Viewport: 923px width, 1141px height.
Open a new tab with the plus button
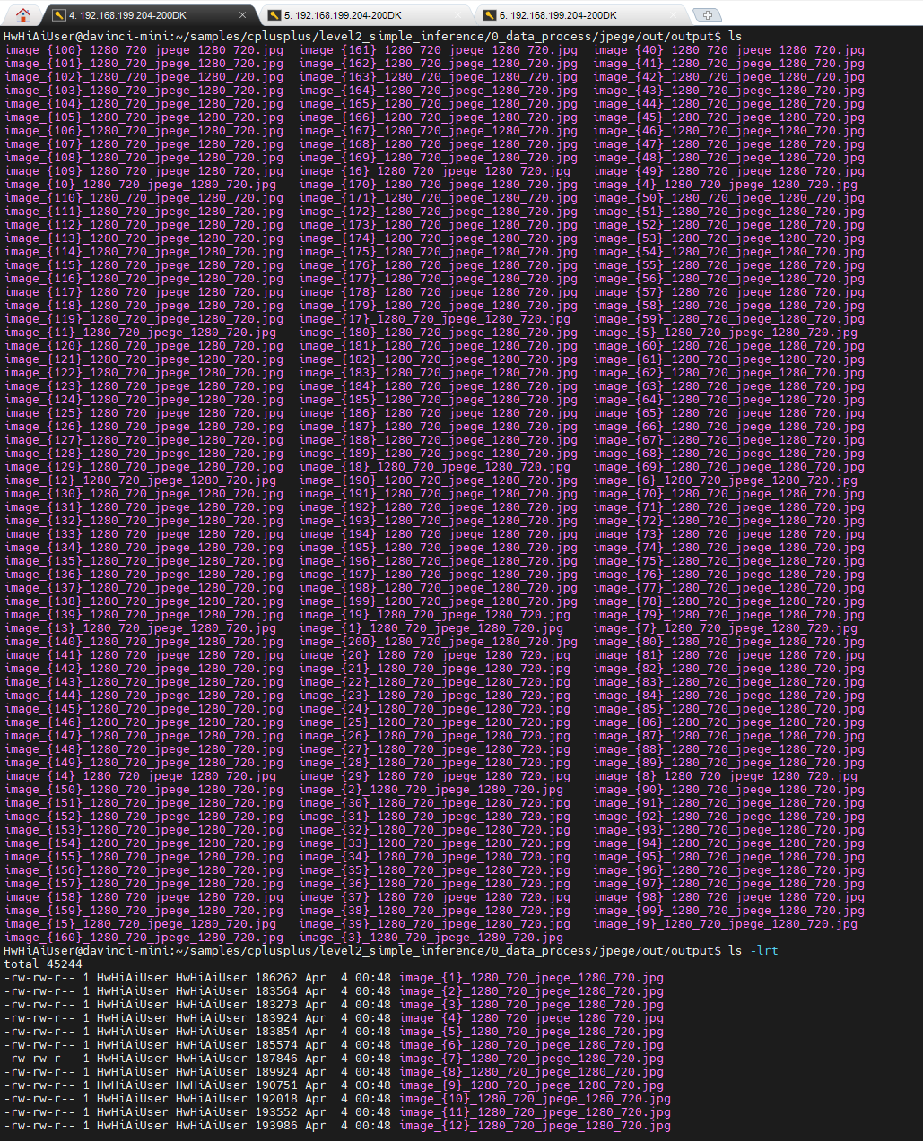coord(707,15)
